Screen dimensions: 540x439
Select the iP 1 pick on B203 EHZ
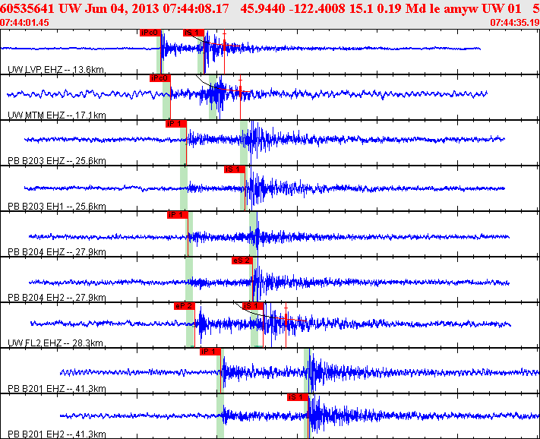point(176,124)
